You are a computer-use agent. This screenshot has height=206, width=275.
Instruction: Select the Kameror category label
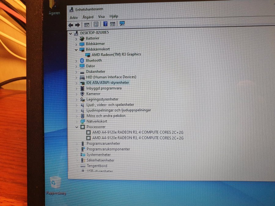[x=93, y=94]
